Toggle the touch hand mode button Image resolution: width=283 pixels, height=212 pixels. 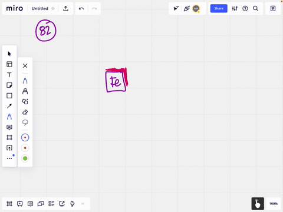point(258,204)
